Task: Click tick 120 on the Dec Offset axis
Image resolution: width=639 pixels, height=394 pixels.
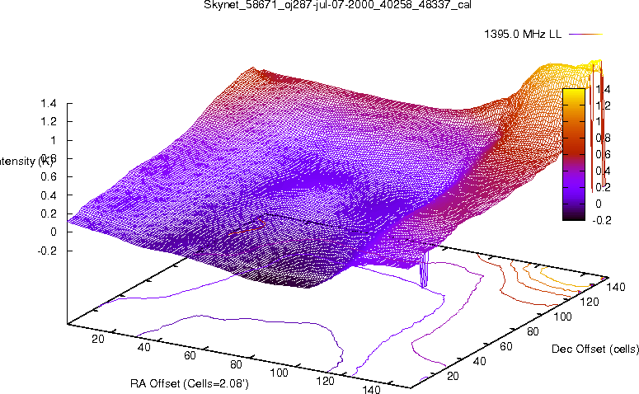Action: click(x=590, y=302)
